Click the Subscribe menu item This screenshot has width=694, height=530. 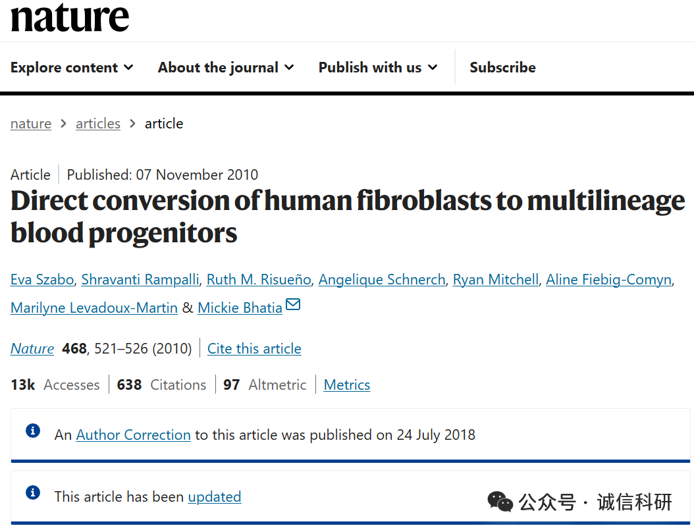(502, 67)
